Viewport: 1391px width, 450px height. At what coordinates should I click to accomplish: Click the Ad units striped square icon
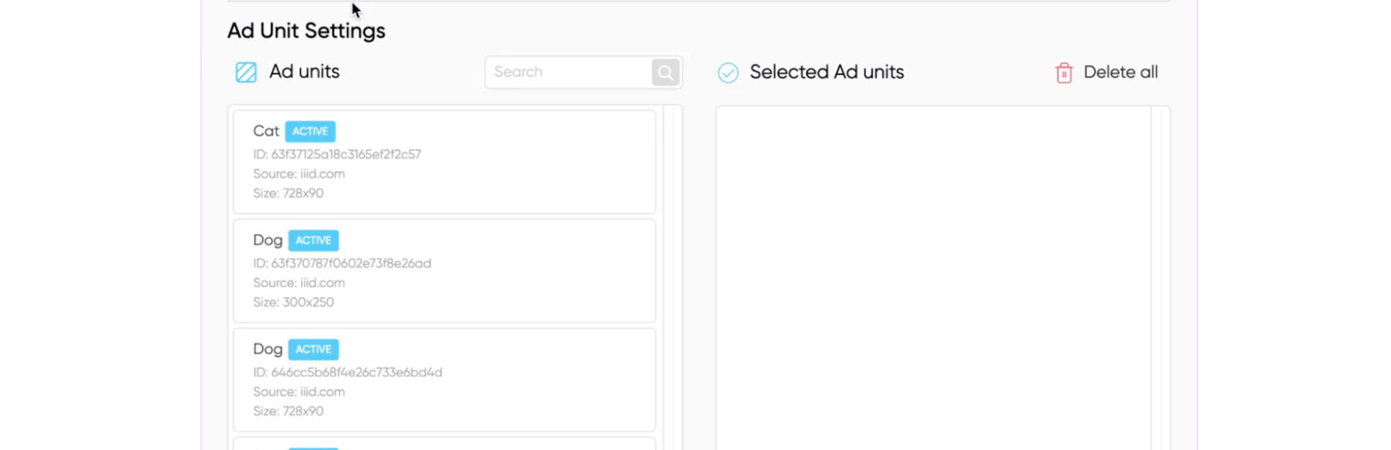(x=244, y=71)
